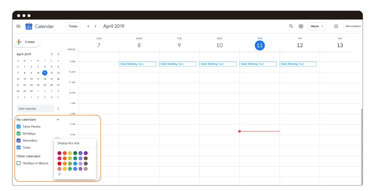The image size is (375, 191).
Task: Click the Add calendar input field
Action: point(35,109)
